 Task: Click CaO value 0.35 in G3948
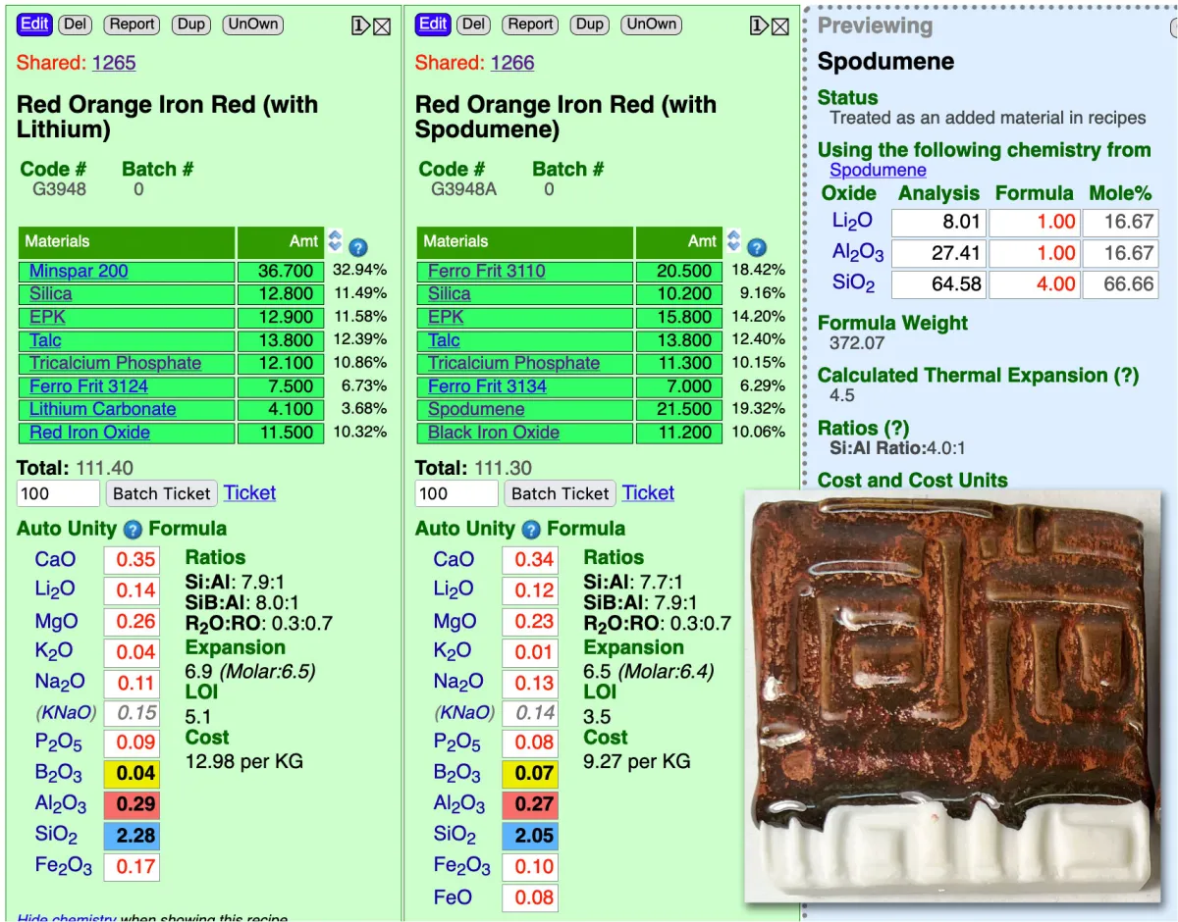click(x=132, y=560)
